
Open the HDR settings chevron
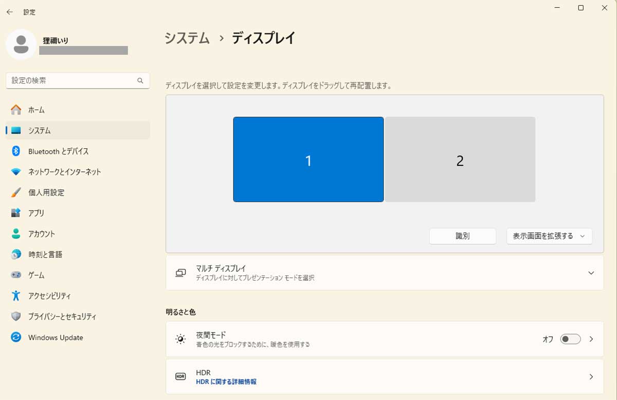pyautogui.click(x=591, y=377)
